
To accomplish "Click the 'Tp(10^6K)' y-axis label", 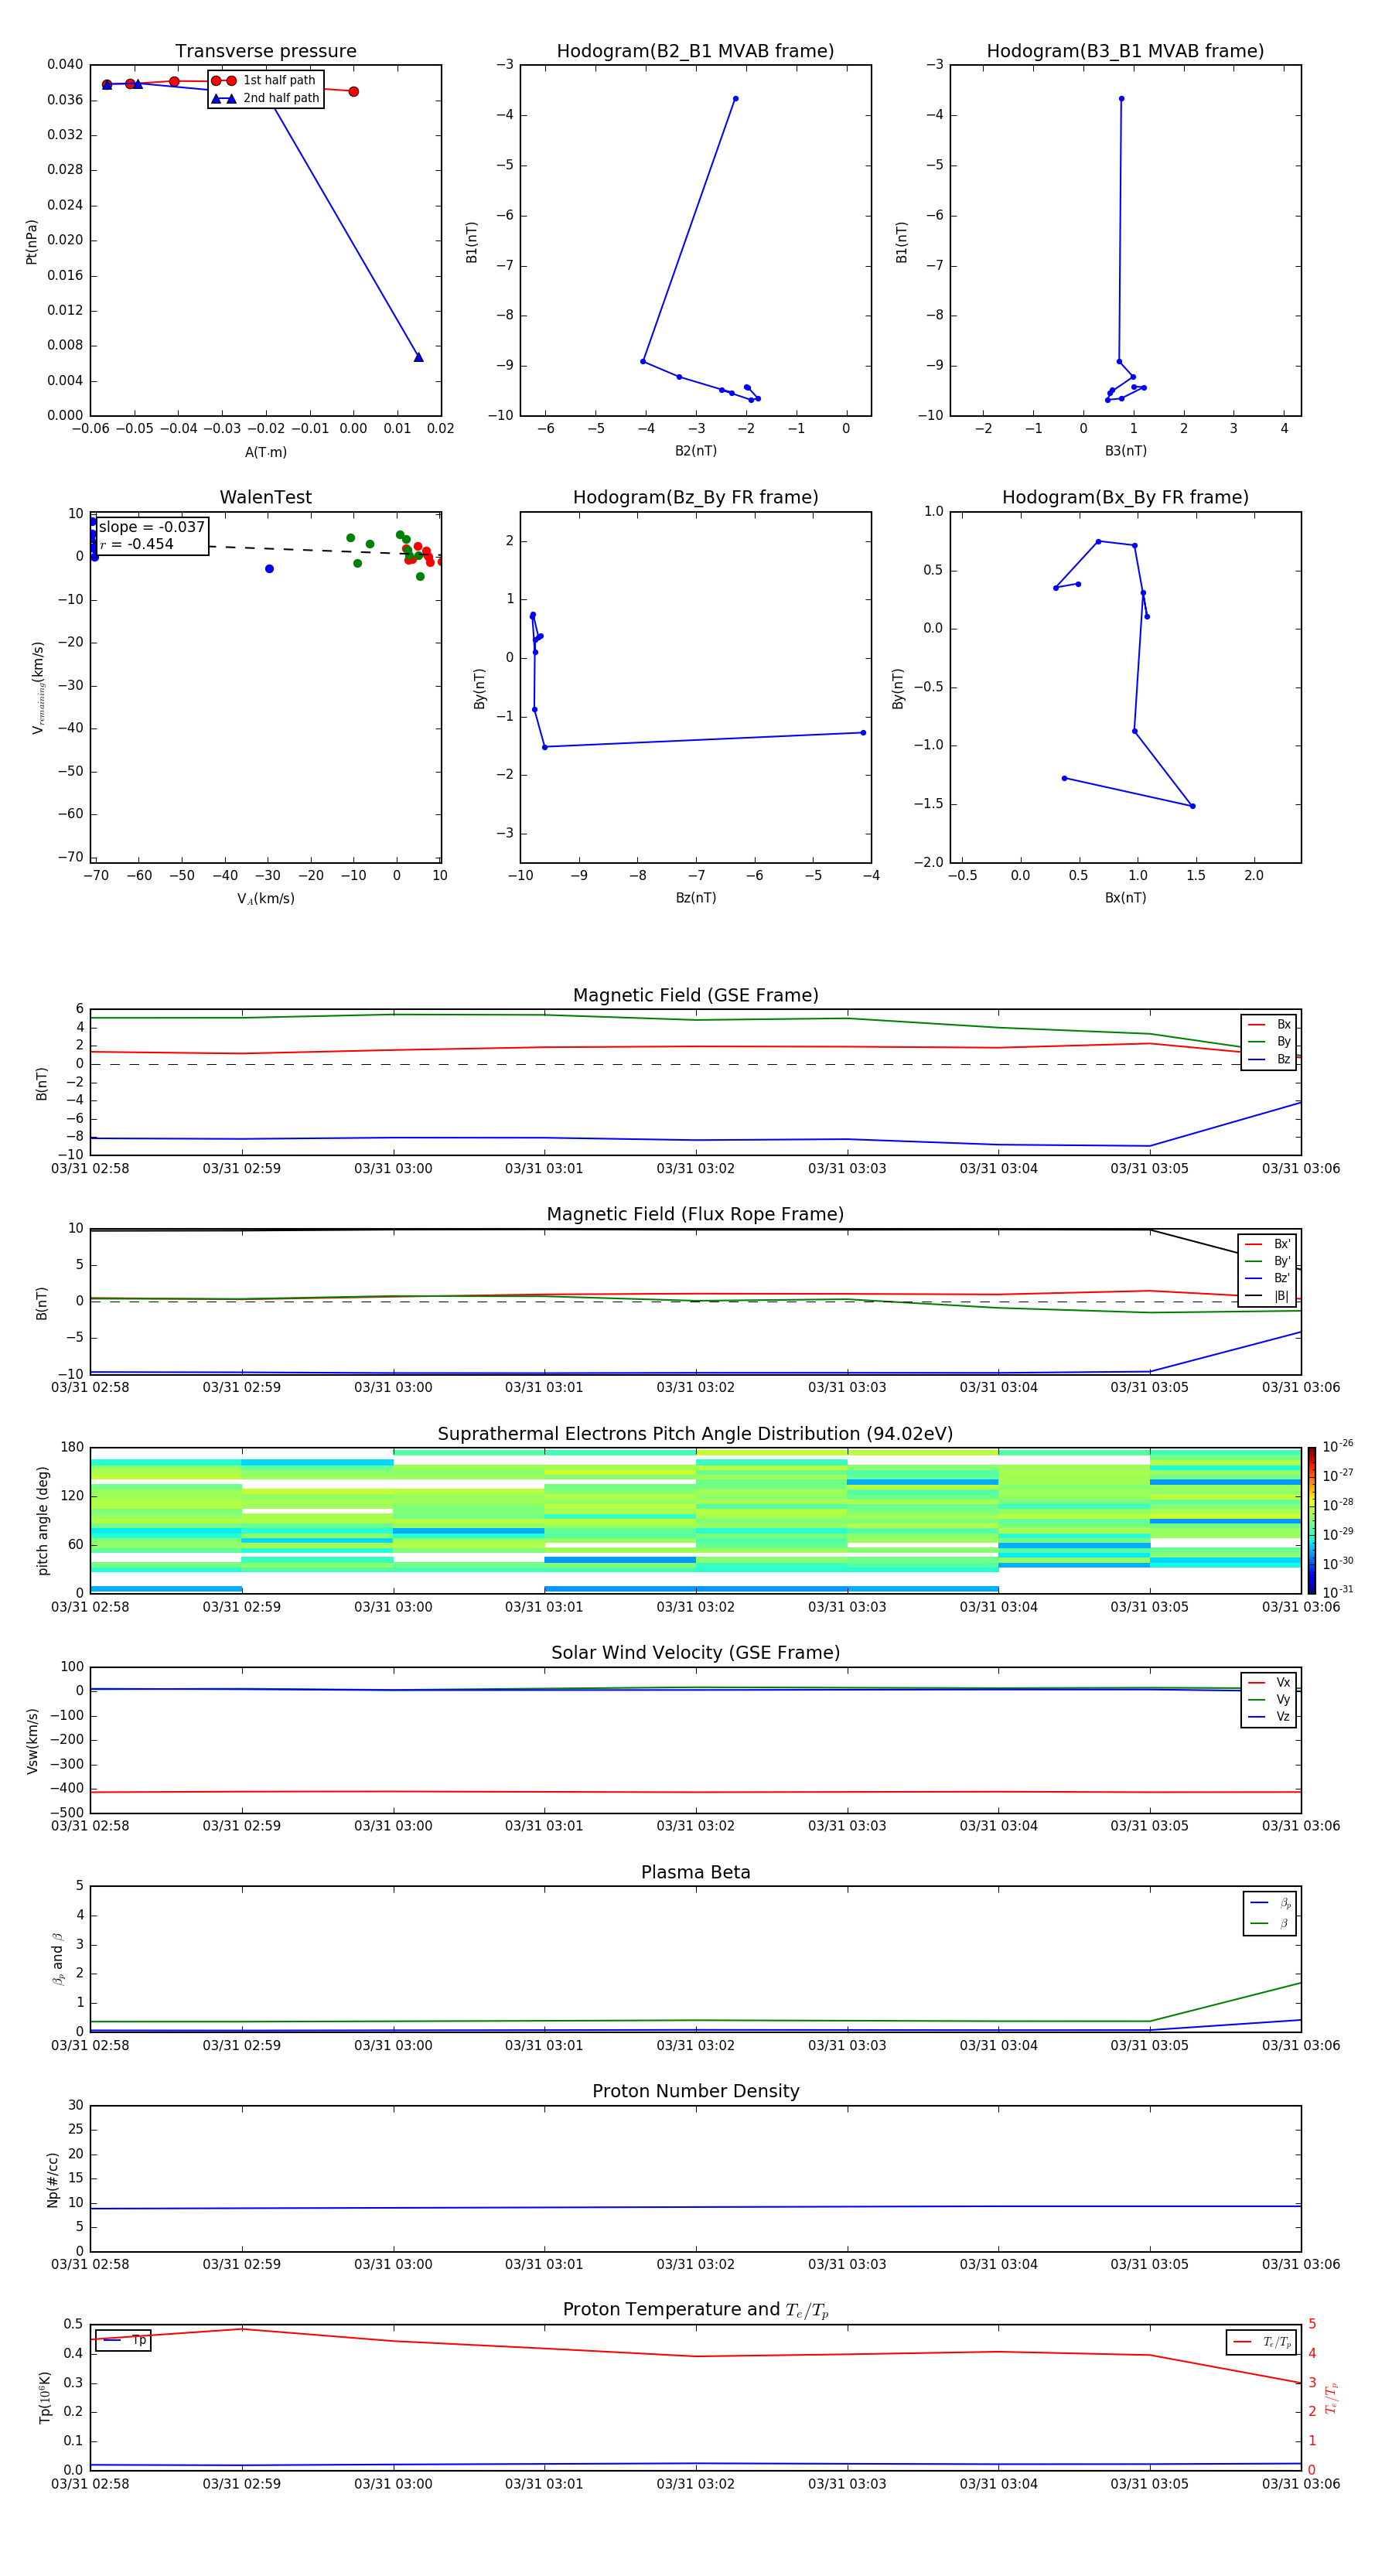I will pyautogui.click(x=46, y=2397).
